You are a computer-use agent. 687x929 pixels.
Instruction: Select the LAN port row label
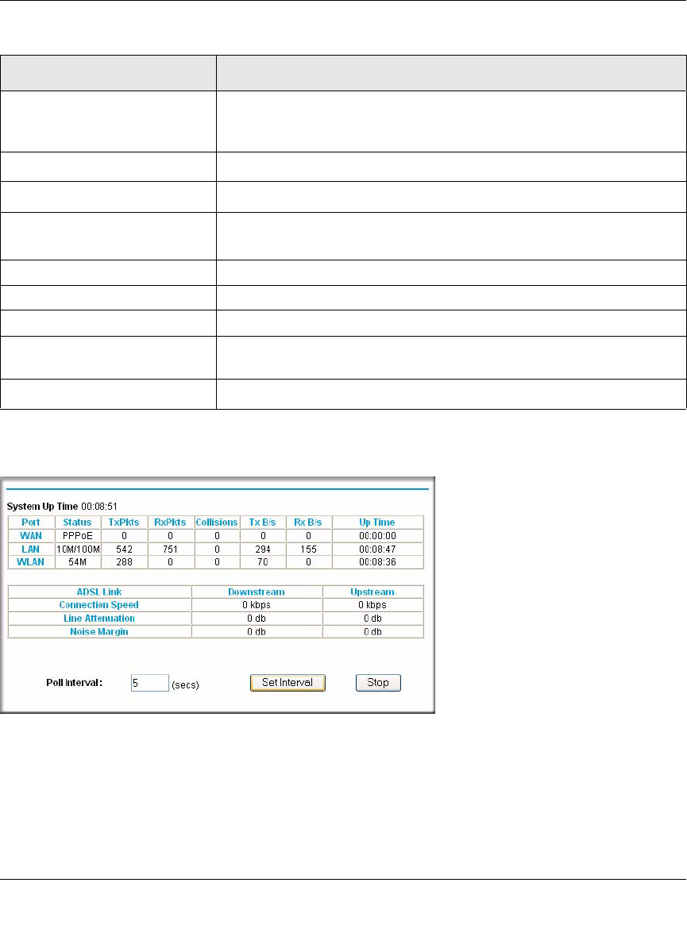point(31,549)
